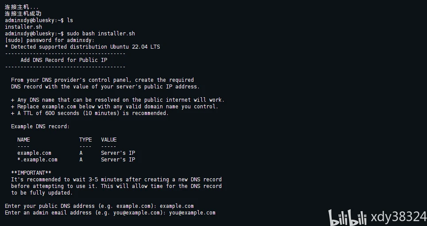This screenshot has width=427, height=226.
Task: Click the admin email value you@example.com
Action: point(194,213)
